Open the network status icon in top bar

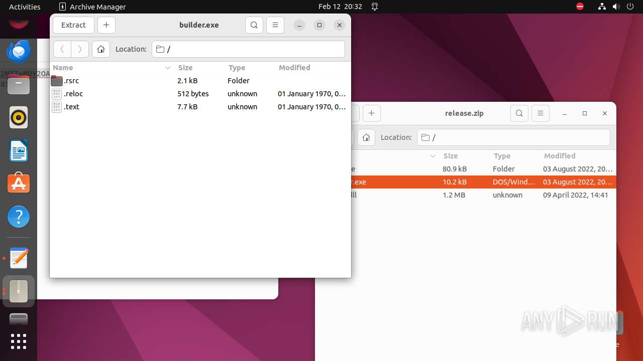(x=602, y=7)
